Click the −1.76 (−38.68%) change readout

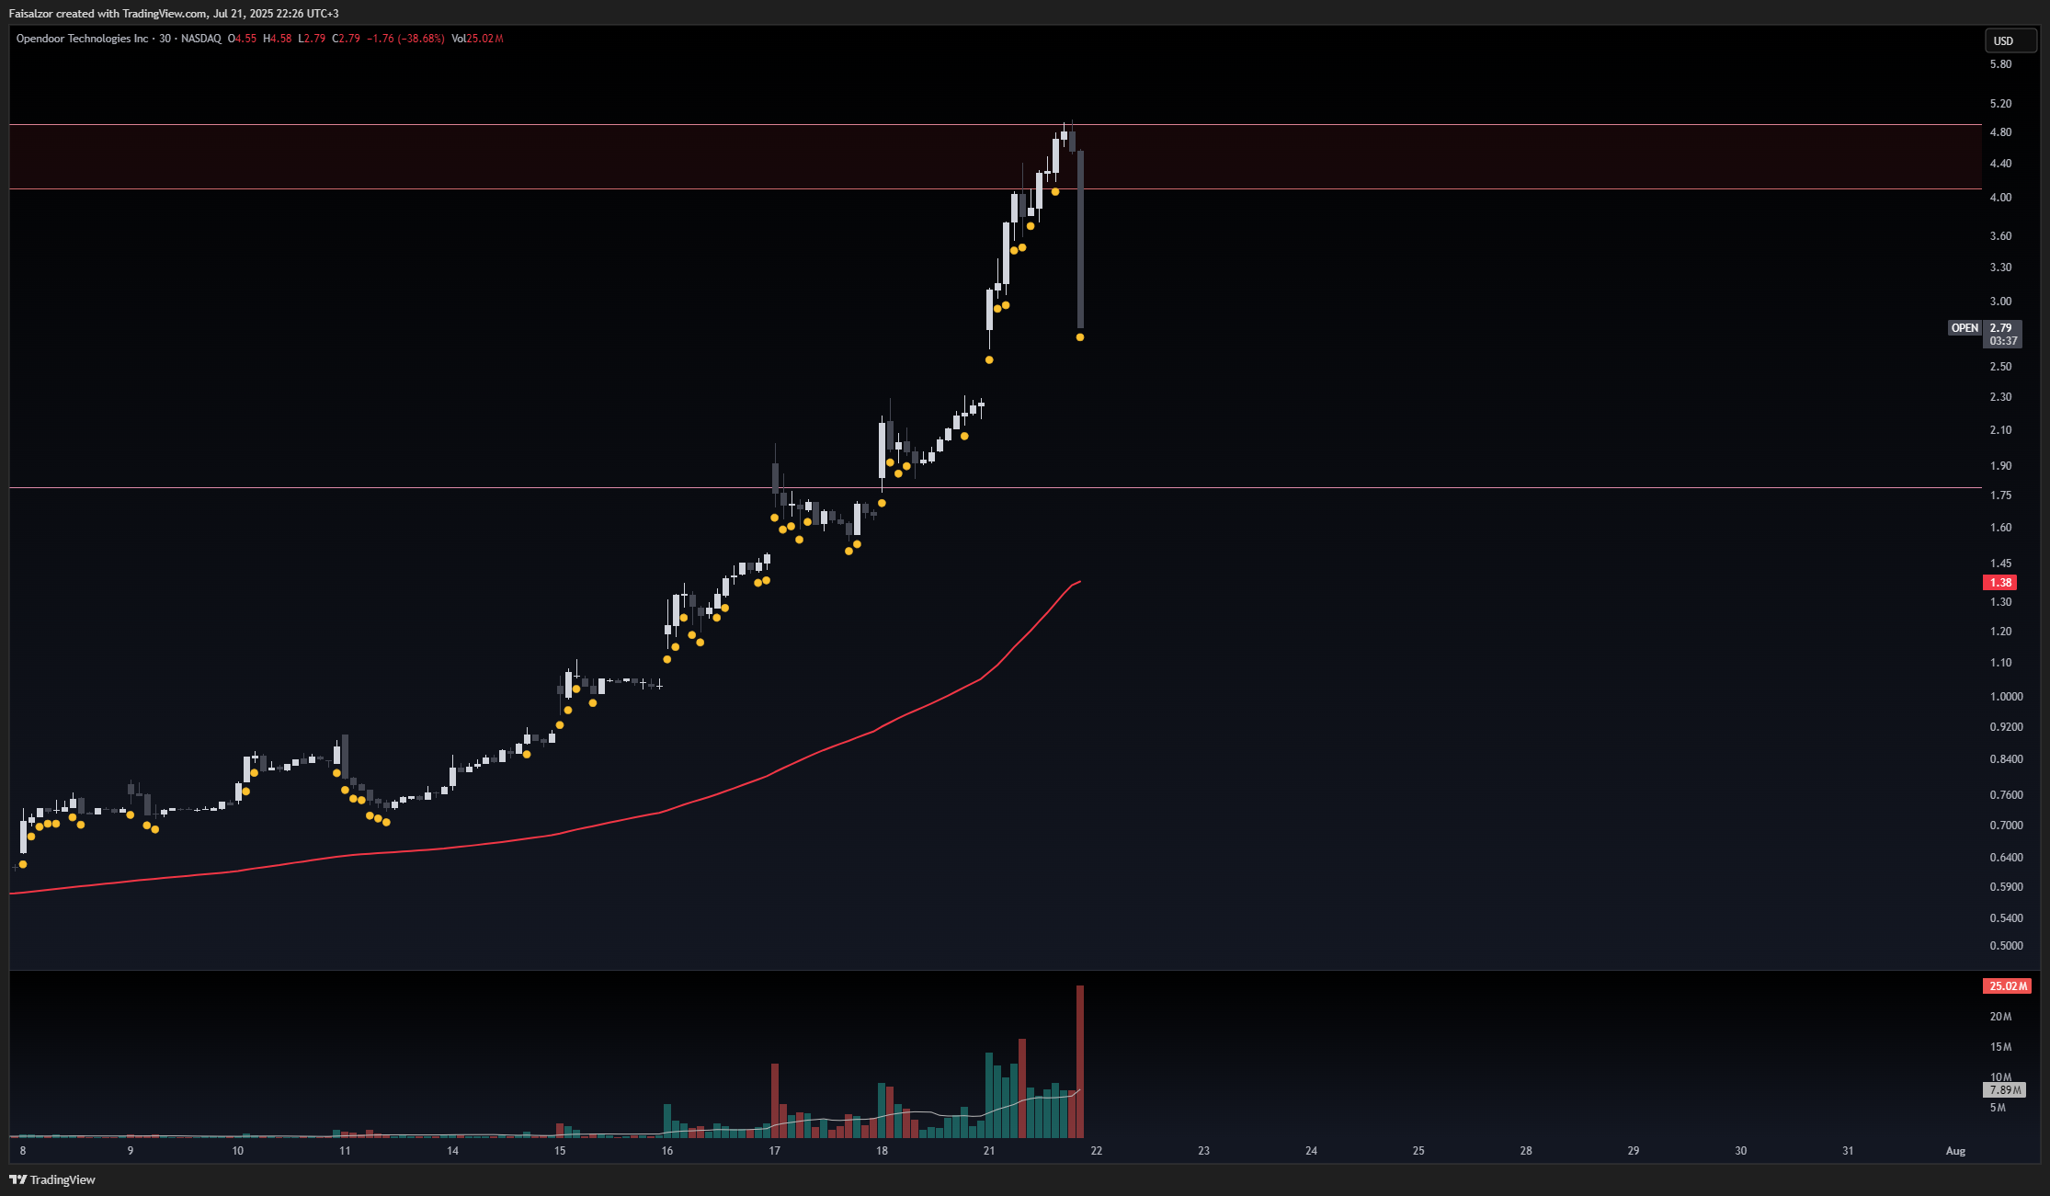tap(405, 39)
